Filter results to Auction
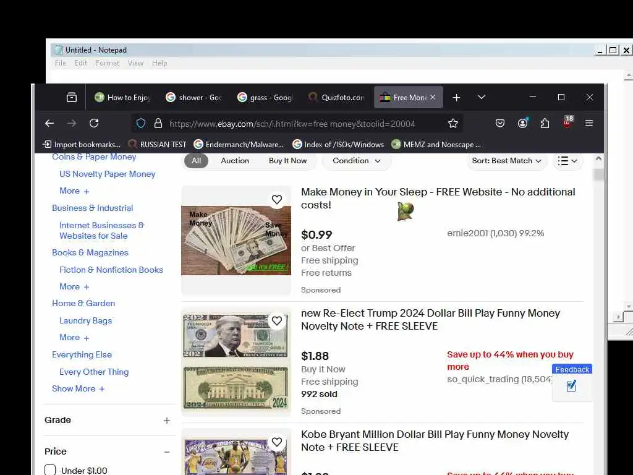 [x=235, y=161]
